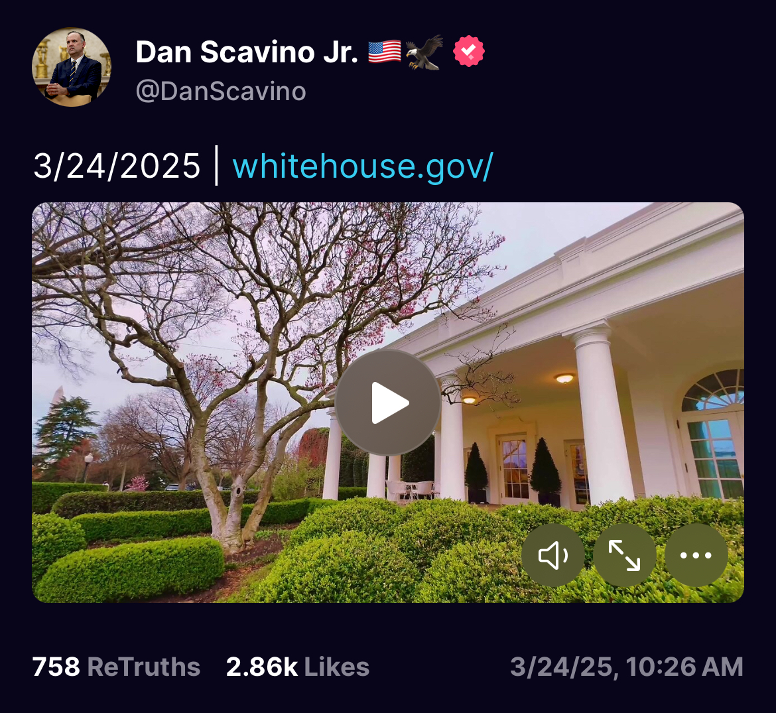Open Dan Scavino's profile picture
The height and width of the screenshot is (713, 776).
(72, 67)
